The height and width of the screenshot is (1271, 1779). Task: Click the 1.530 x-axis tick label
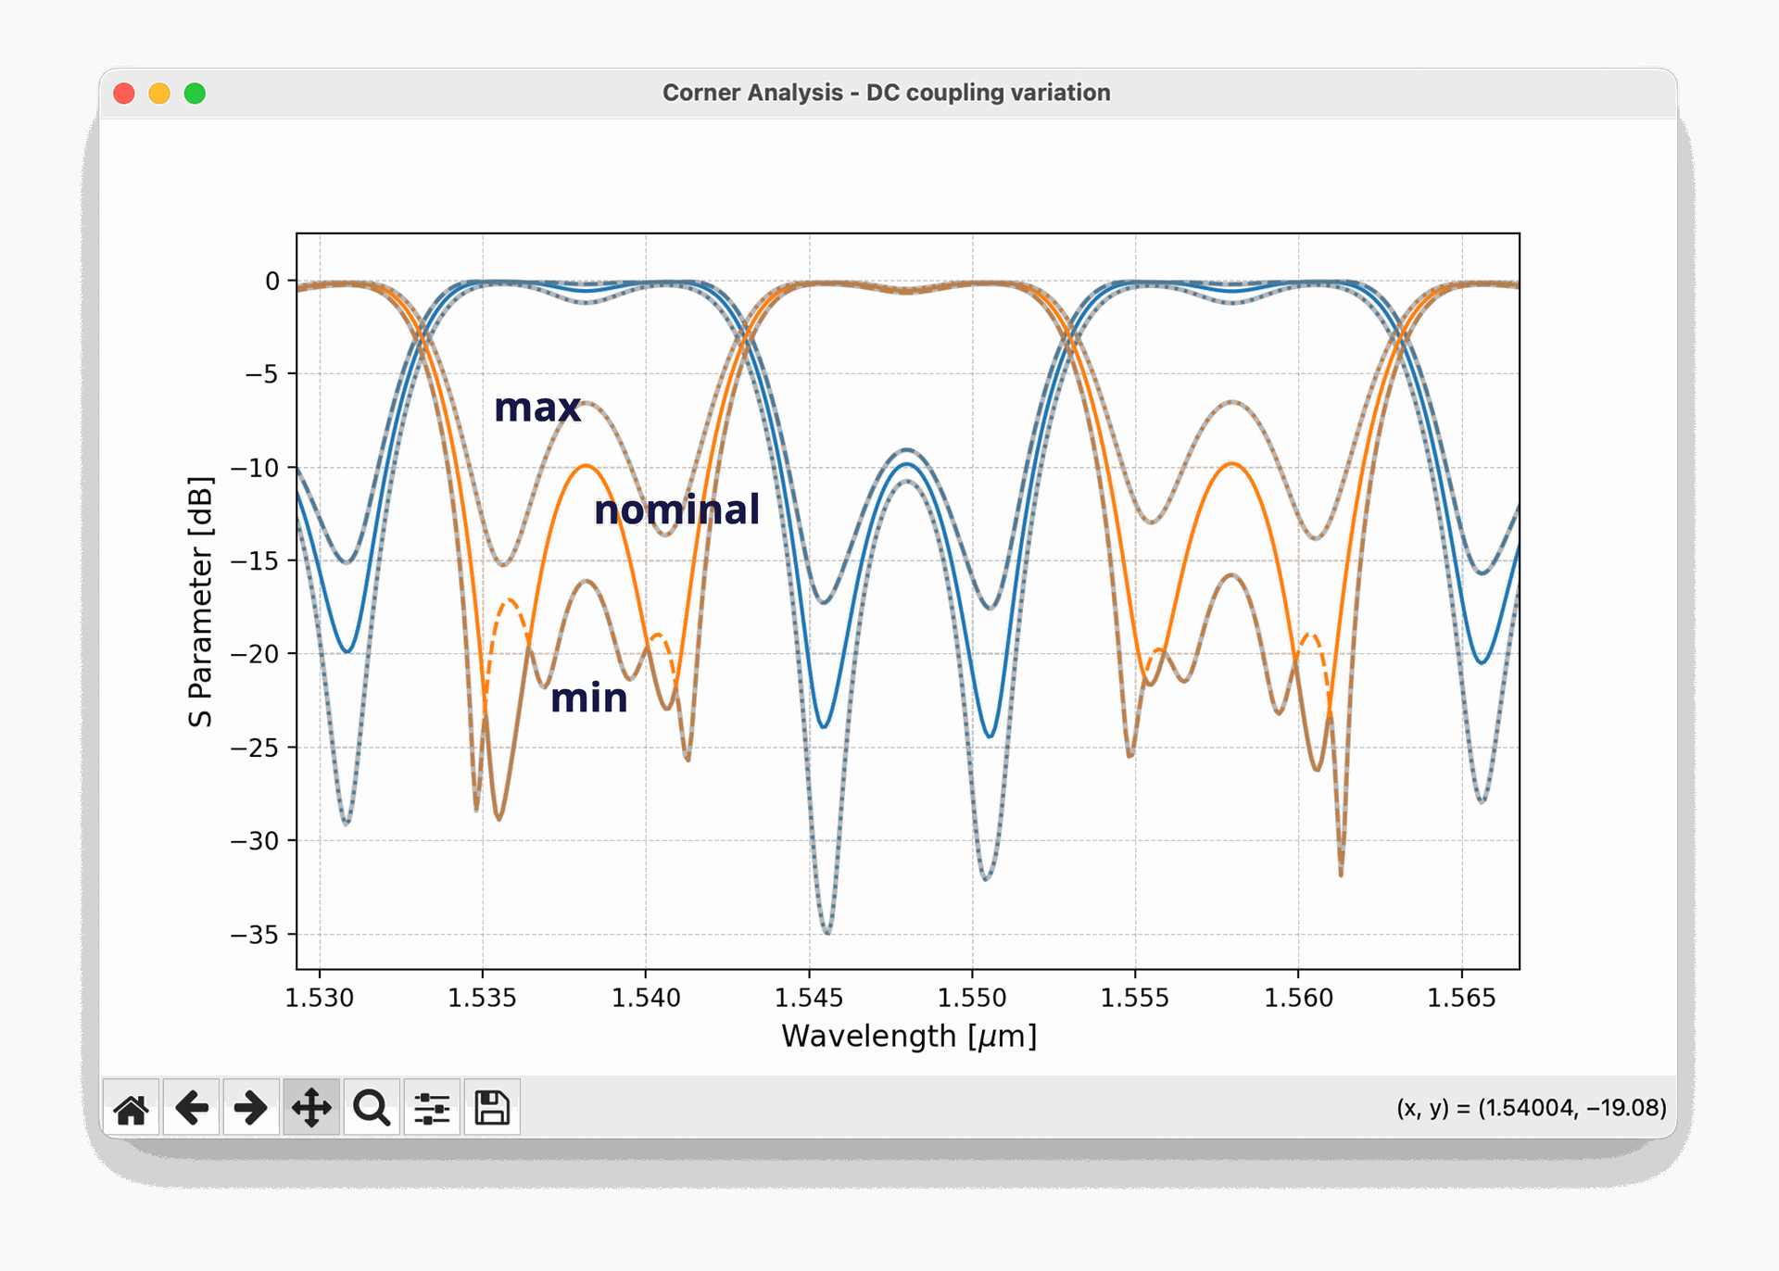coord(319,998)
